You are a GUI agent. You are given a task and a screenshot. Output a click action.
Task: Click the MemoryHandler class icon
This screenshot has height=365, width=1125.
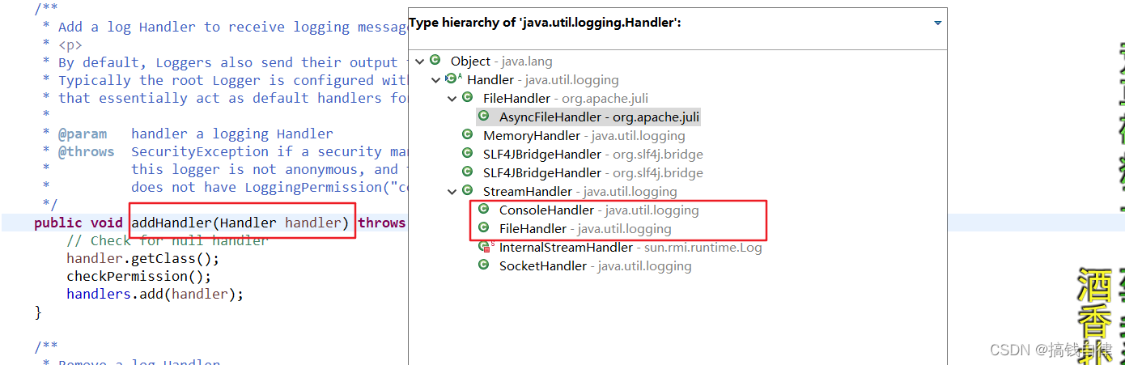pyautogui.click(x=467, y=135)
